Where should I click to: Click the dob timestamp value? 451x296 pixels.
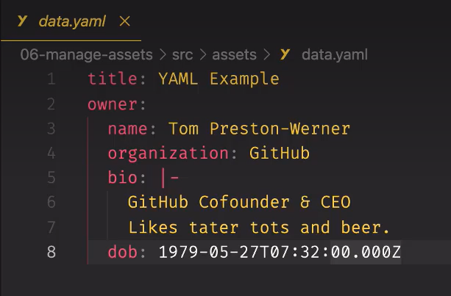tap(280, 252)
